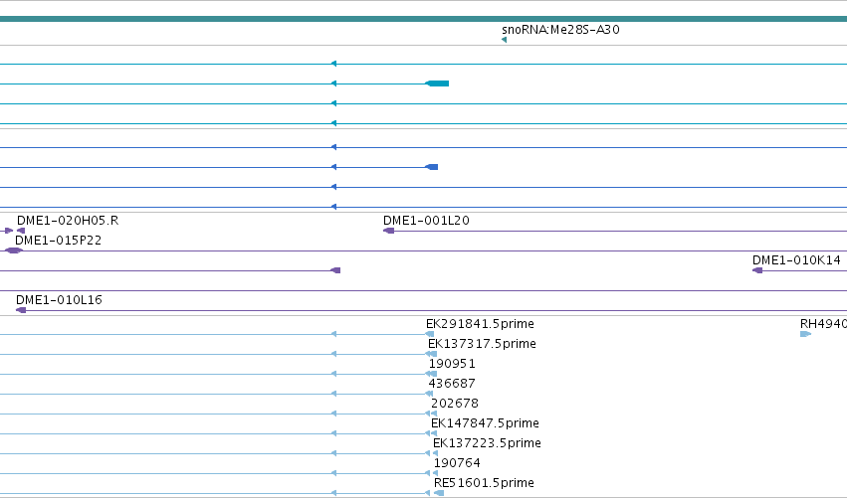Select the DME1-010K14 label
This screenshot has width=847, height=498.
[796, 260]
